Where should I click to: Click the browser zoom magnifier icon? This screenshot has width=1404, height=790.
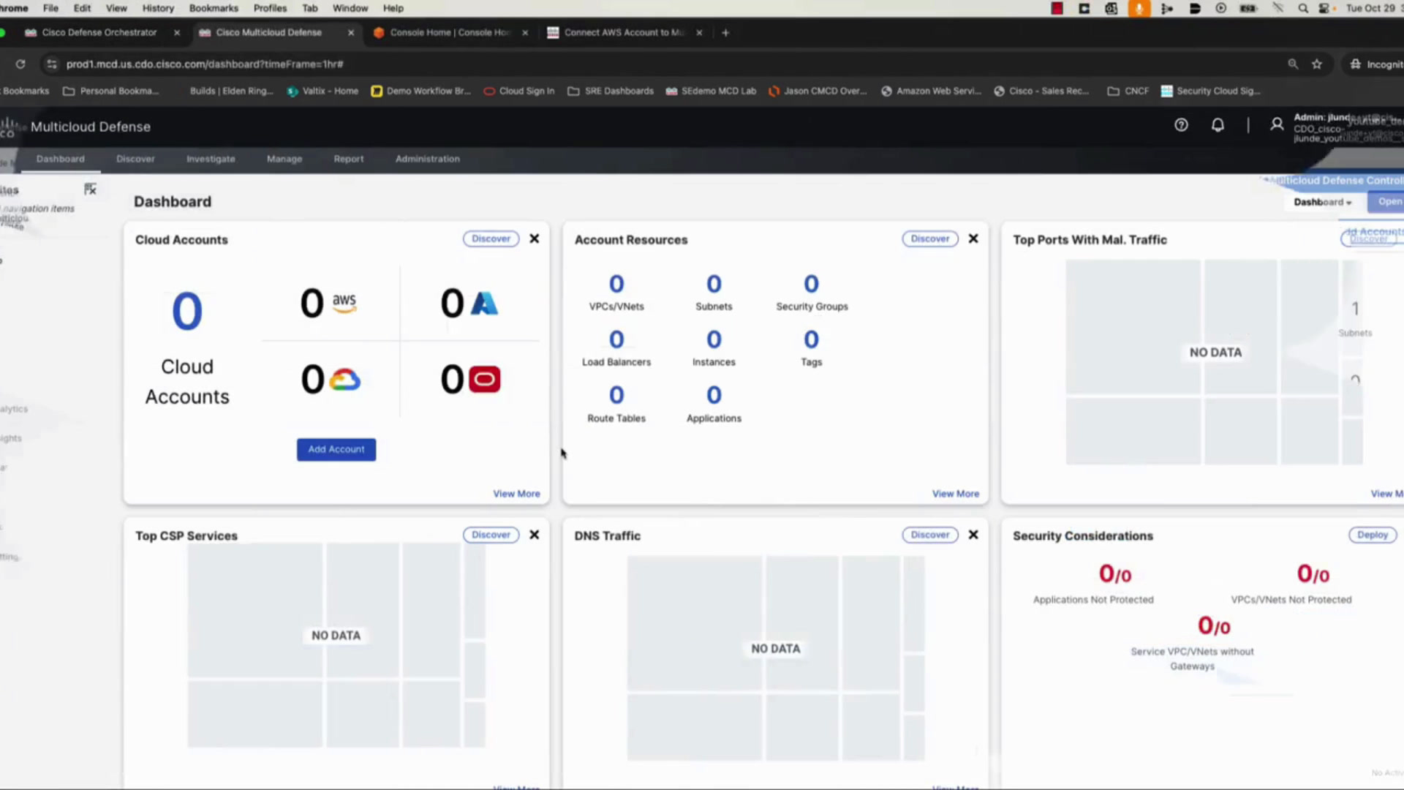[1293, 64]
